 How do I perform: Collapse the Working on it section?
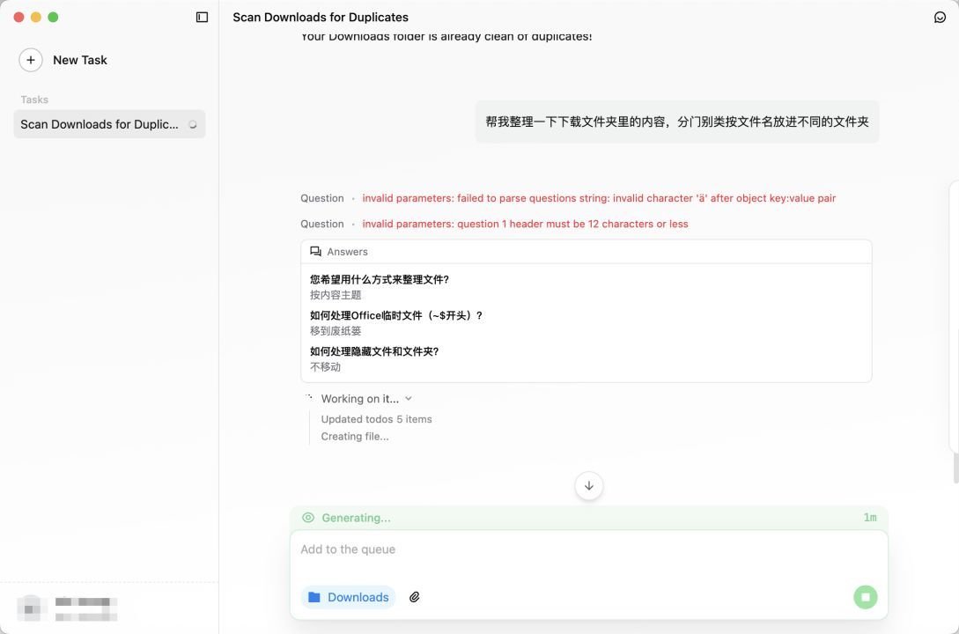[x=359, y=399]
